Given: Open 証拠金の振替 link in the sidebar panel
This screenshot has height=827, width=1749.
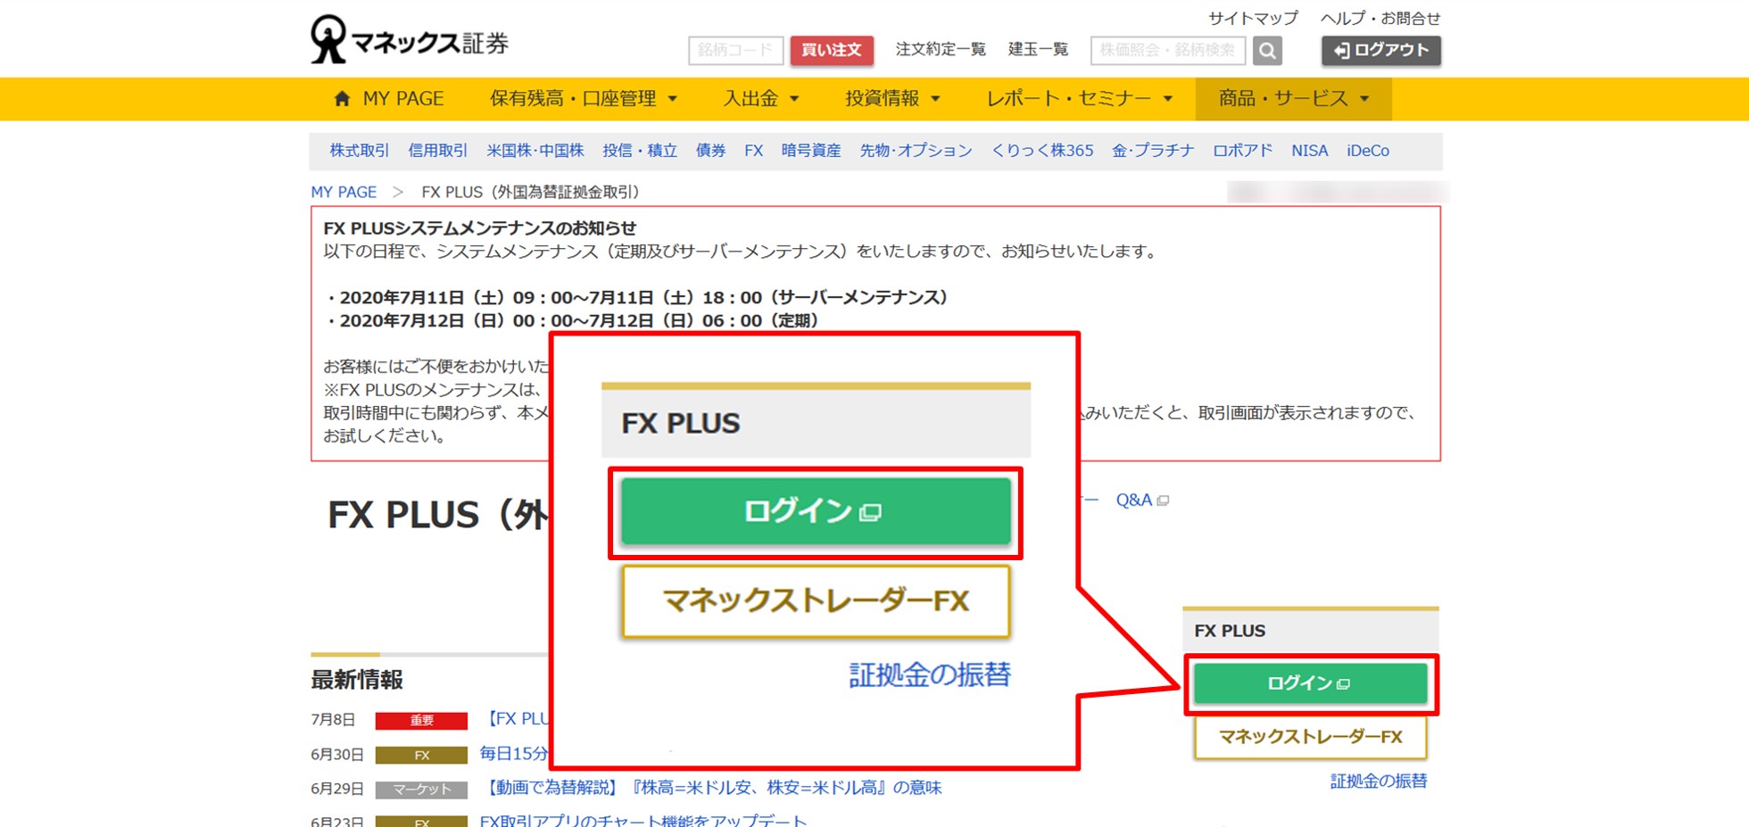Looking at the screenshot, I should point(1379,782).
